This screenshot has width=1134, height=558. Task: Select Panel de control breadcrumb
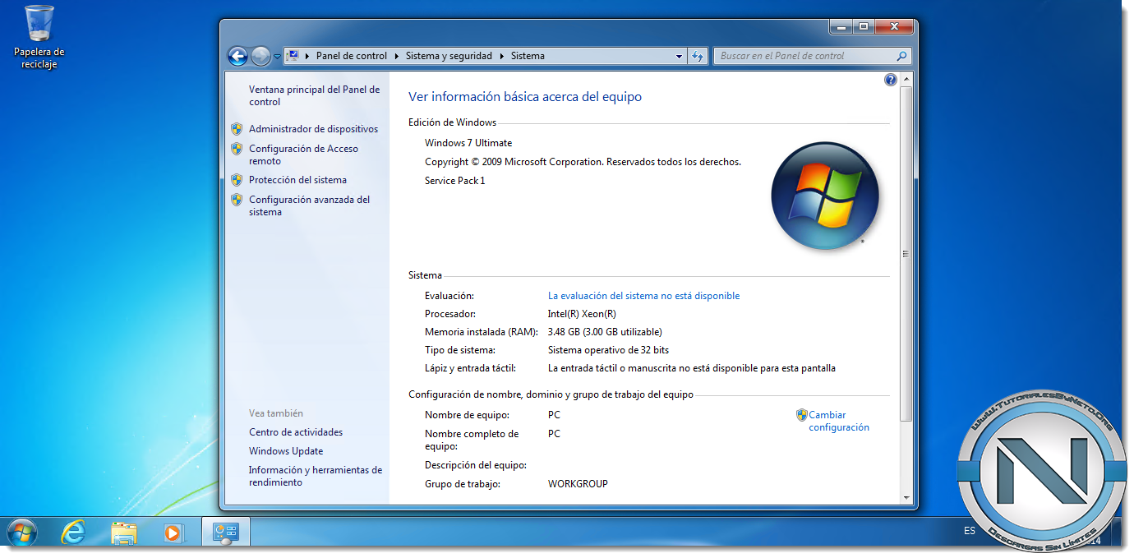(x=352, y=56)
